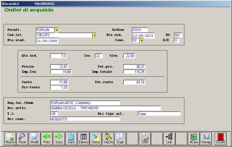This screenshot has height=147, width=232.
Task: Open the Caus. reason code dropdown
Action: click(x=142, y=40)
